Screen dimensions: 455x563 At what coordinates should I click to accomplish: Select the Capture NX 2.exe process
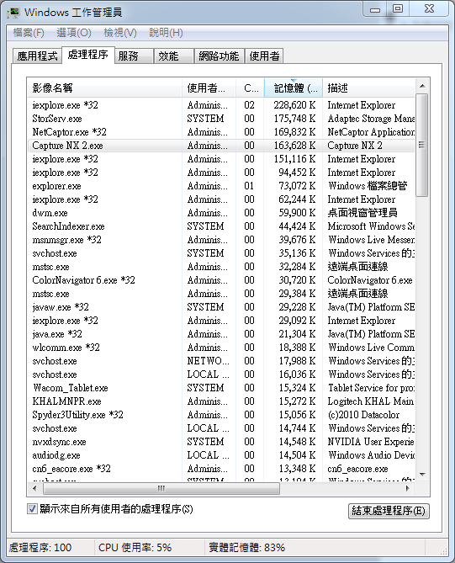pyautogui.click(x=221, y=146)
